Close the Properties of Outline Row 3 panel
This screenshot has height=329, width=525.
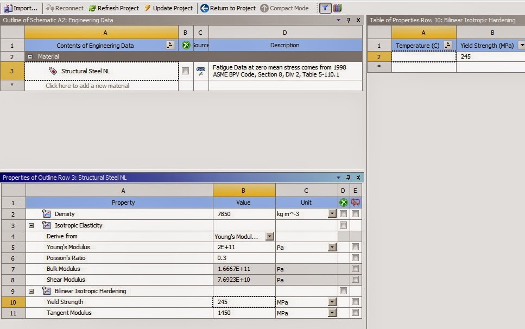pos(358,178)
